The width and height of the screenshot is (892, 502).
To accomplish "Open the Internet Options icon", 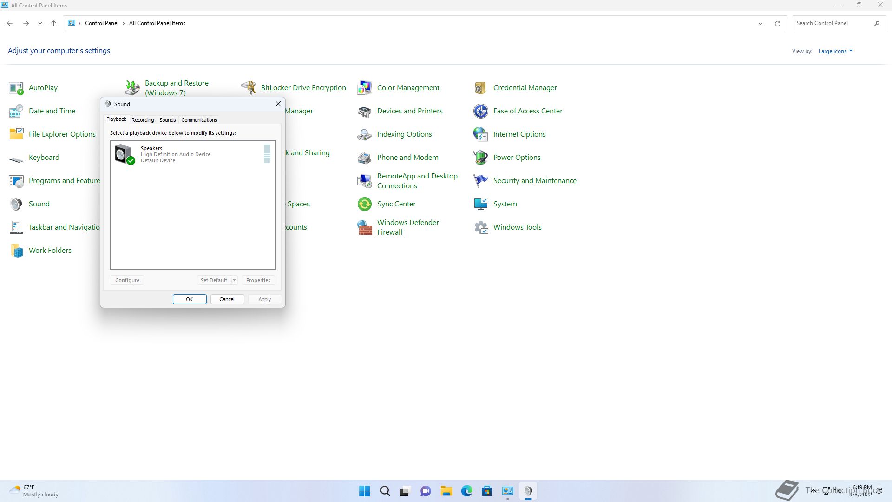I will point(481,134).
